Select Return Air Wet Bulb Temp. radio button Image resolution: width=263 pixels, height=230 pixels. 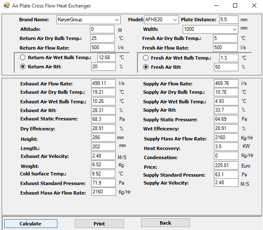click(x=22, y=57)
